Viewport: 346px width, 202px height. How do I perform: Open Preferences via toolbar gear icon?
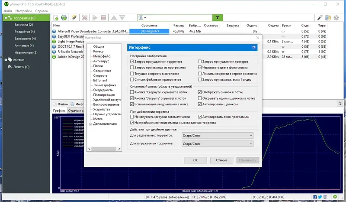pos(336,18)
